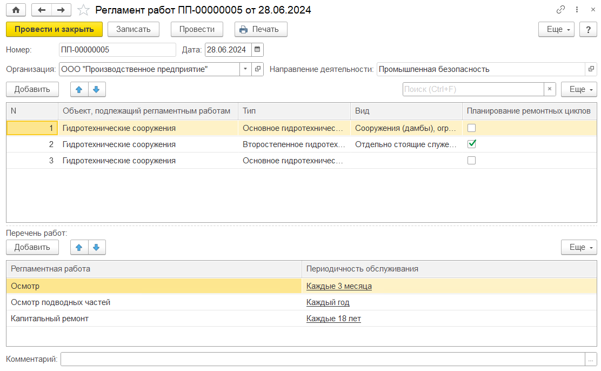The width and height of the screenshot is (601, 371).
Task: Open the calendar picker for Дата field
Action: coord(257,50)
